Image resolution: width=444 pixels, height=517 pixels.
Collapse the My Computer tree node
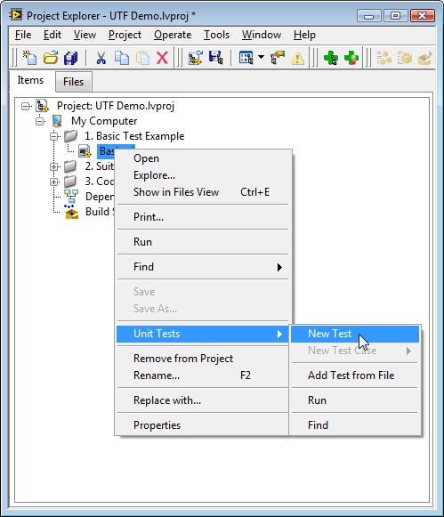pos(39,121)
